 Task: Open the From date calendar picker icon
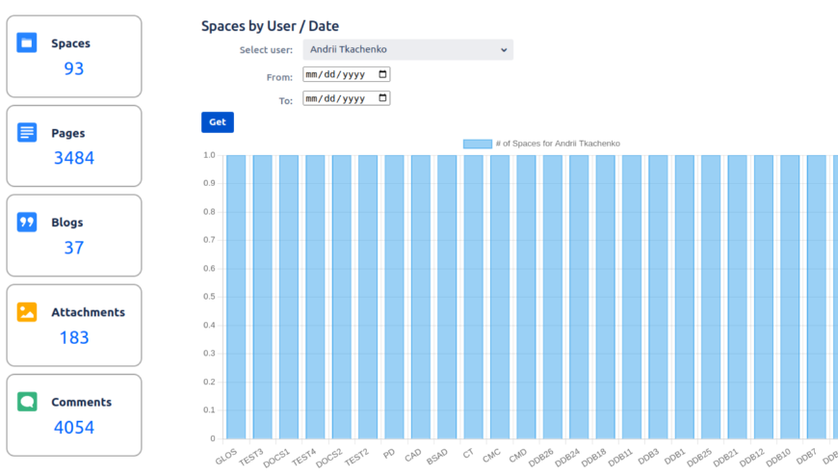coord(382,74)
